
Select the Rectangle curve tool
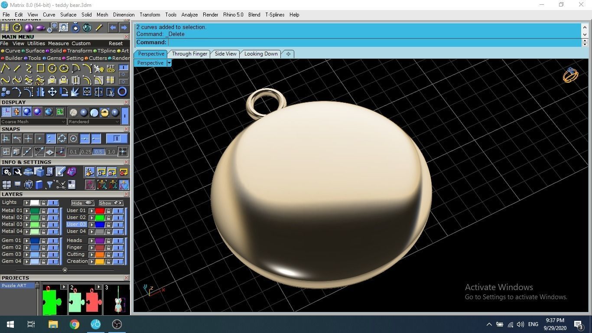(x=40, y=69)
